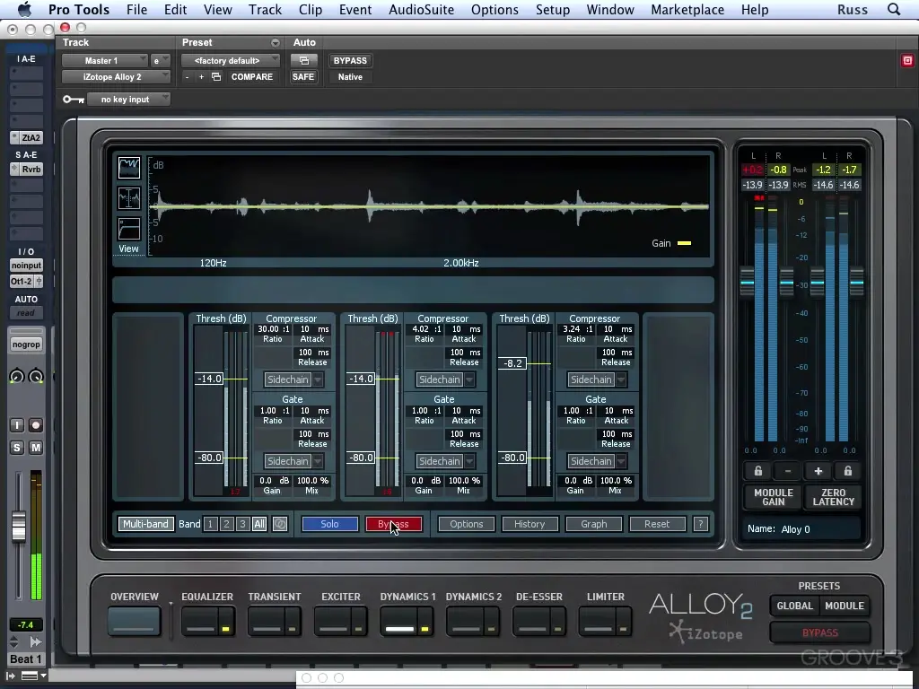Select previous preset with minus button
The image size is (919, 689).
click(x=187, y=77)
